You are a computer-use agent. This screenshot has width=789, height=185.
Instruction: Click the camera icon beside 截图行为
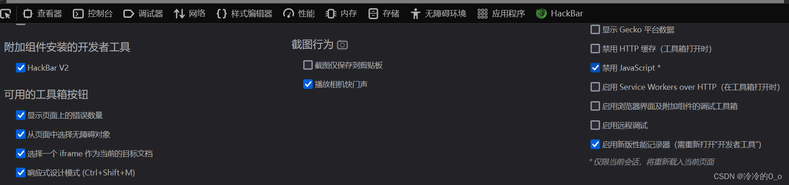[342, 45]
